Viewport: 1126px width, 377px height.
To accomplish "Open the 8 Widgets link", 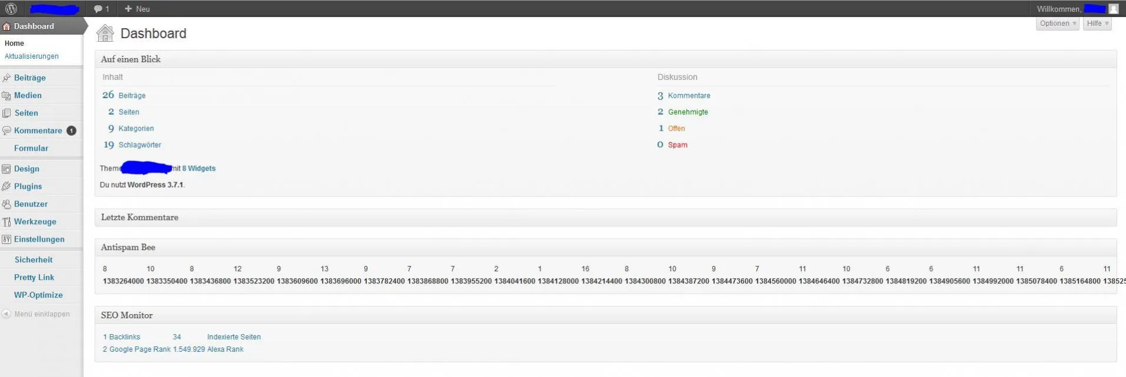I will (199, 168).
